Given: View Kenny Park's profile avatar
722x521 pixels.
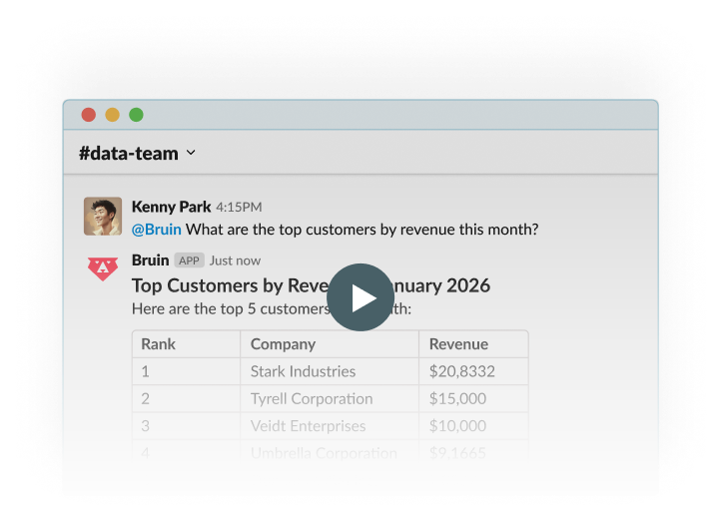Looking at the screenshot, I should 103,217.
